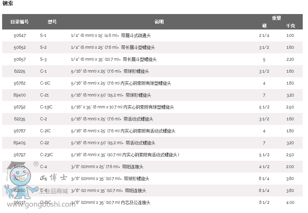
Task: Select the 型号 column header
Action: click(x=52, y=22)
